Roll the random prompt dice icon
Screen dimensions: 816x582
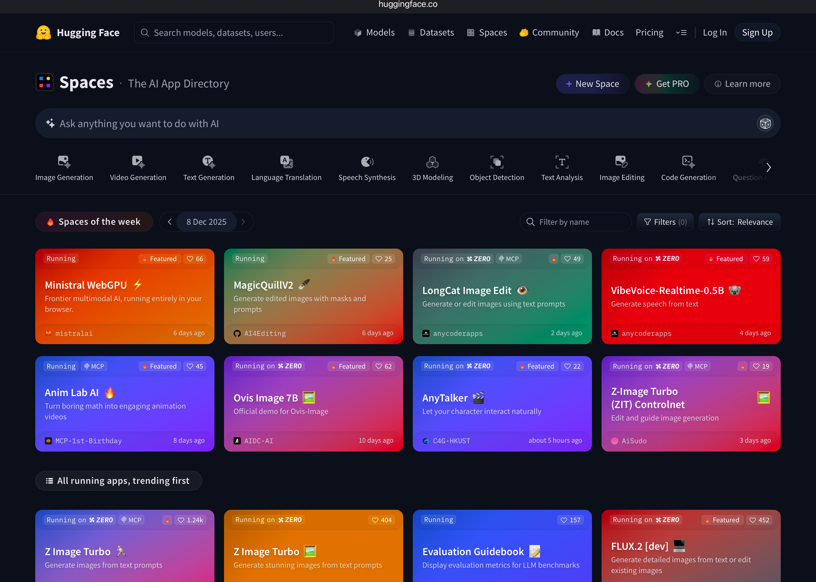click(x=765, y=124)
